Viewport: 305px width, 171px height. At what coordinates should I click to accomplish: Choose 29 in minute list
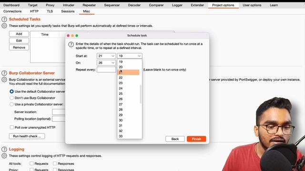click(128, 115)
